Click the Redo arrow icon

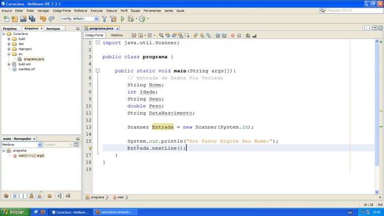click(52, 19)
